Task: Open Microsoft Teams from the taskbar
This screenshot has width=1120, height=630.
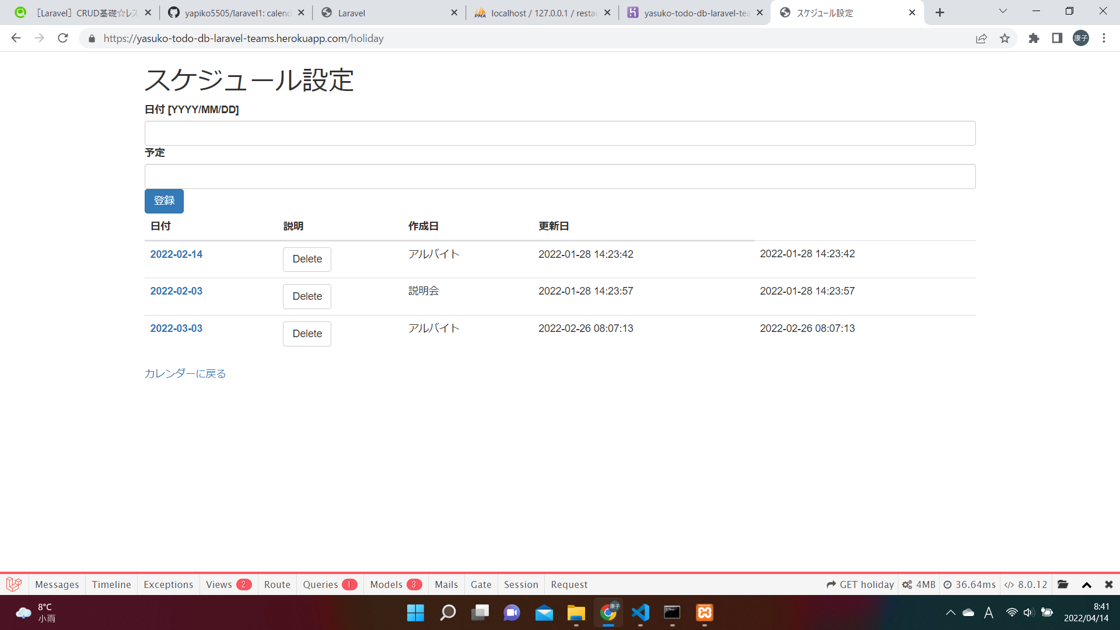Action: pyautogui.click(x=512, y=612)
